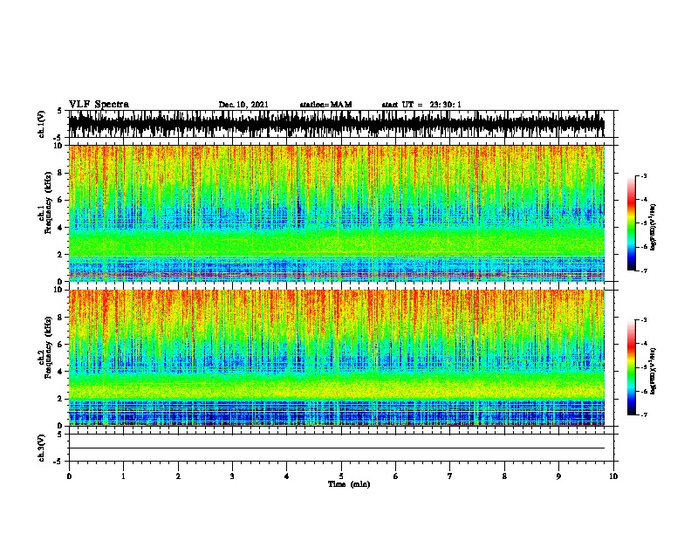
Task: Click the ch.2 spectrogram panel
Action: point(337,358)
